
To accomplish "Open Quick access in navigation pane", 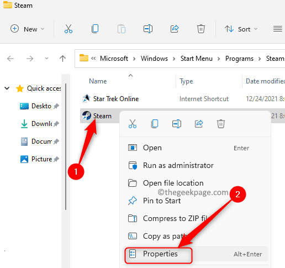I will pos(44,88).
